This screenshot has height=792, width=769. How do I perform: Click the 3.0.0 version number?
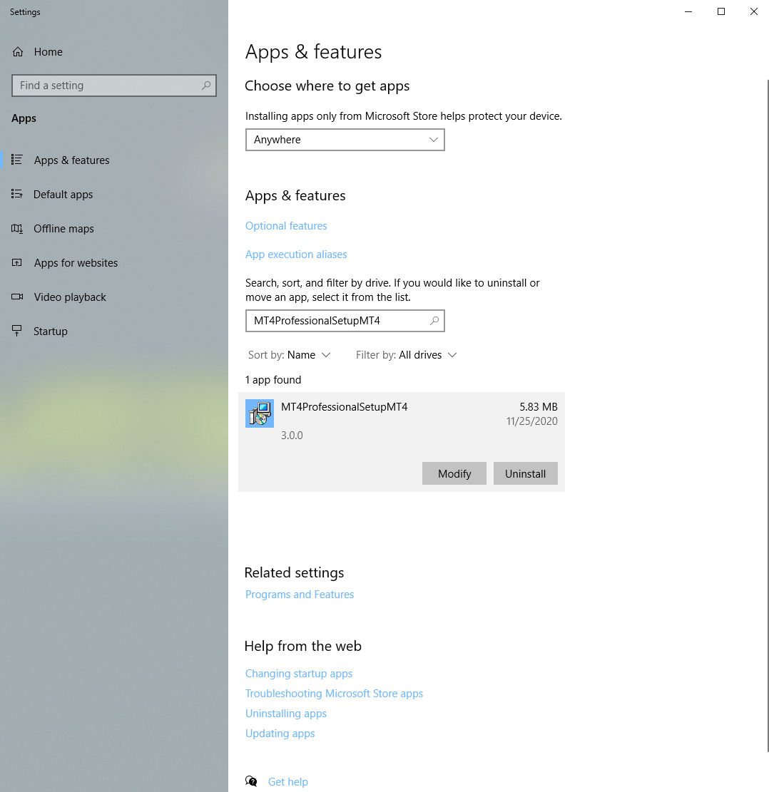(292, 436)
